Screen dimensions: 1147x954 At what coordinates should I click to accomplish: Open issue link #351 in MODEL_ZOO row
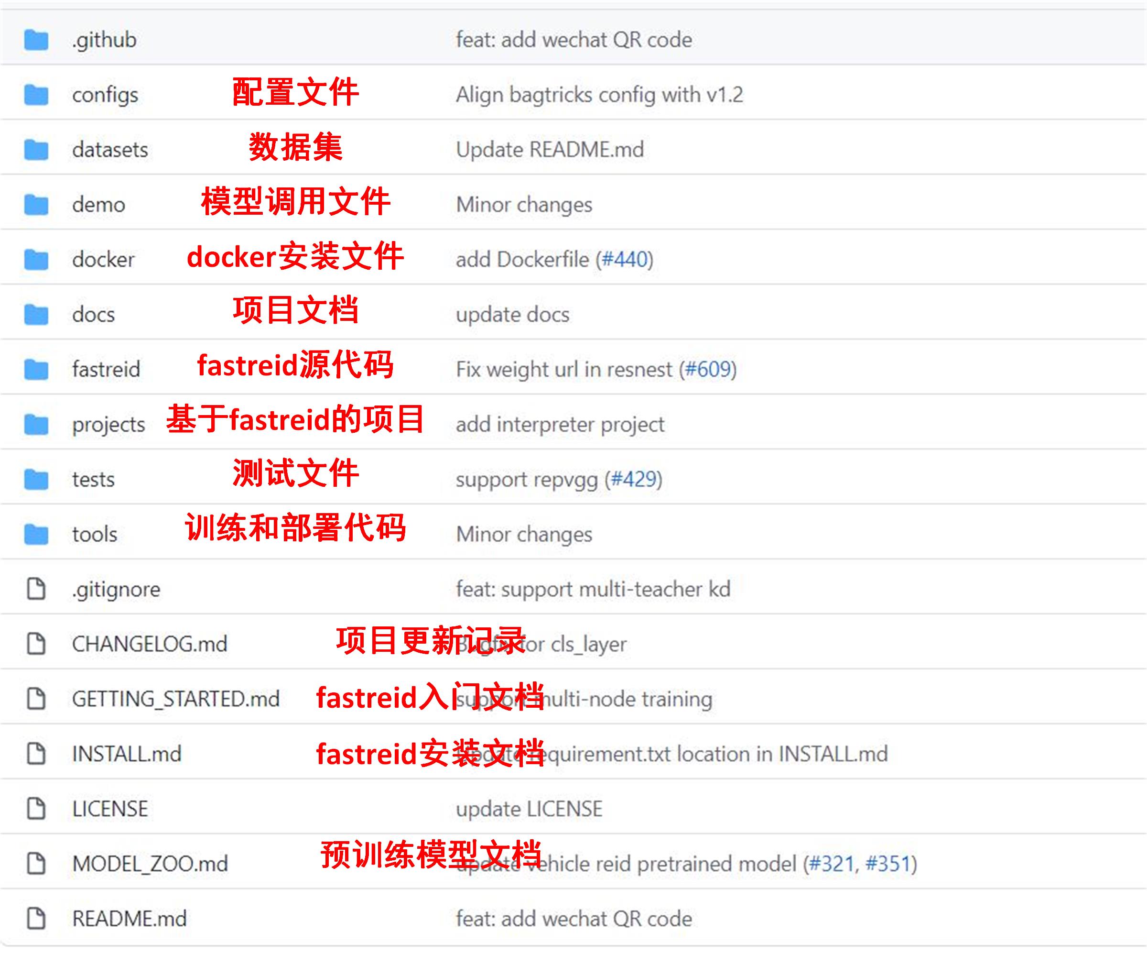(x=888, y=864)
